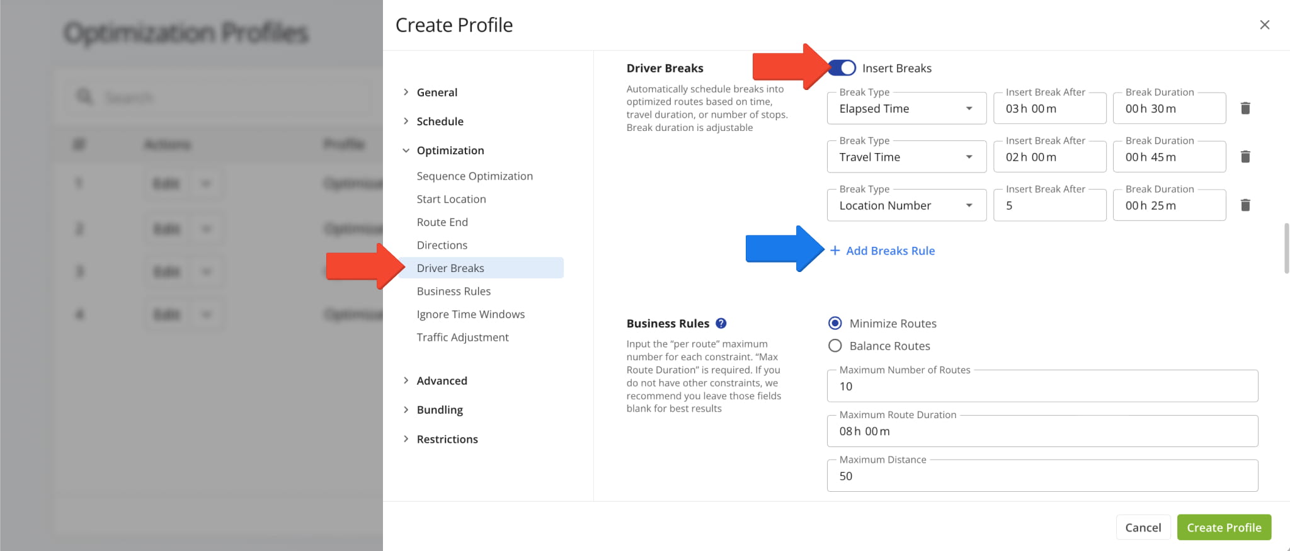Viewport: 1290px width, 551px height.
Task: Delete the Elapsed Time break rule
Action: [1245, 108]
